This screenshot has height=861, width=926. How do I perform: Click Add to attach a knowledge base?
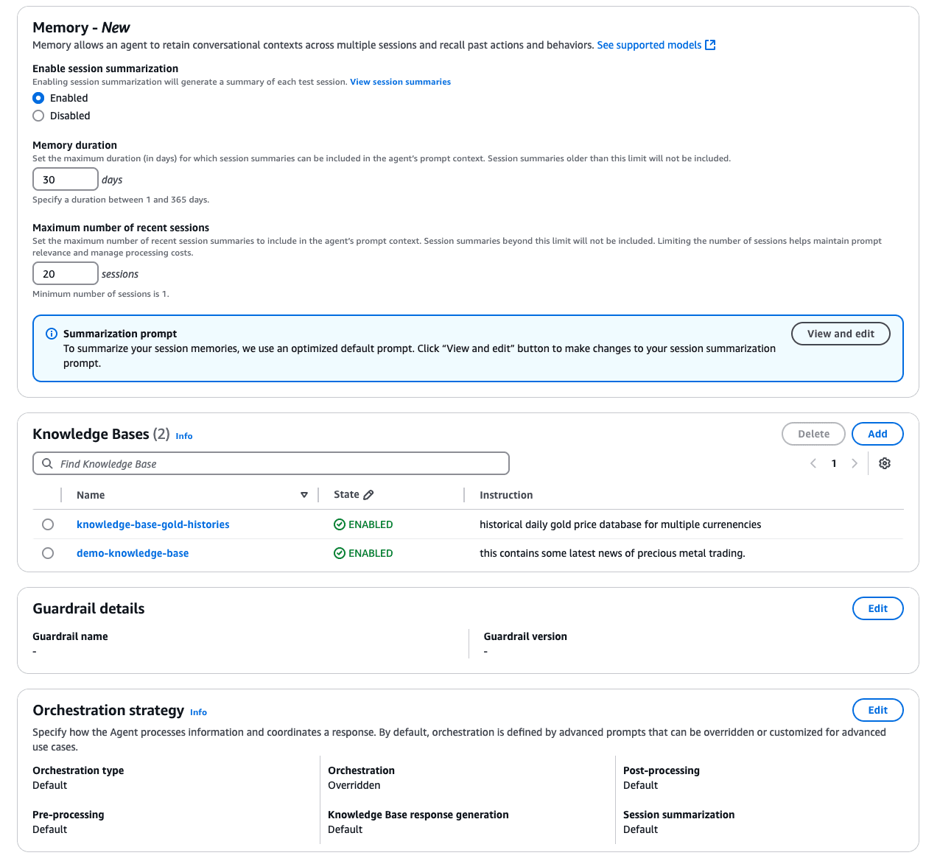(x=877, y=434)
